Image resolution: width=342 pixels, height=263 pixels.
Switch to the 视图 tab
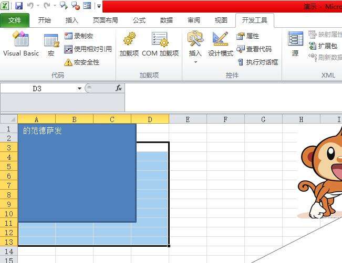221,20
